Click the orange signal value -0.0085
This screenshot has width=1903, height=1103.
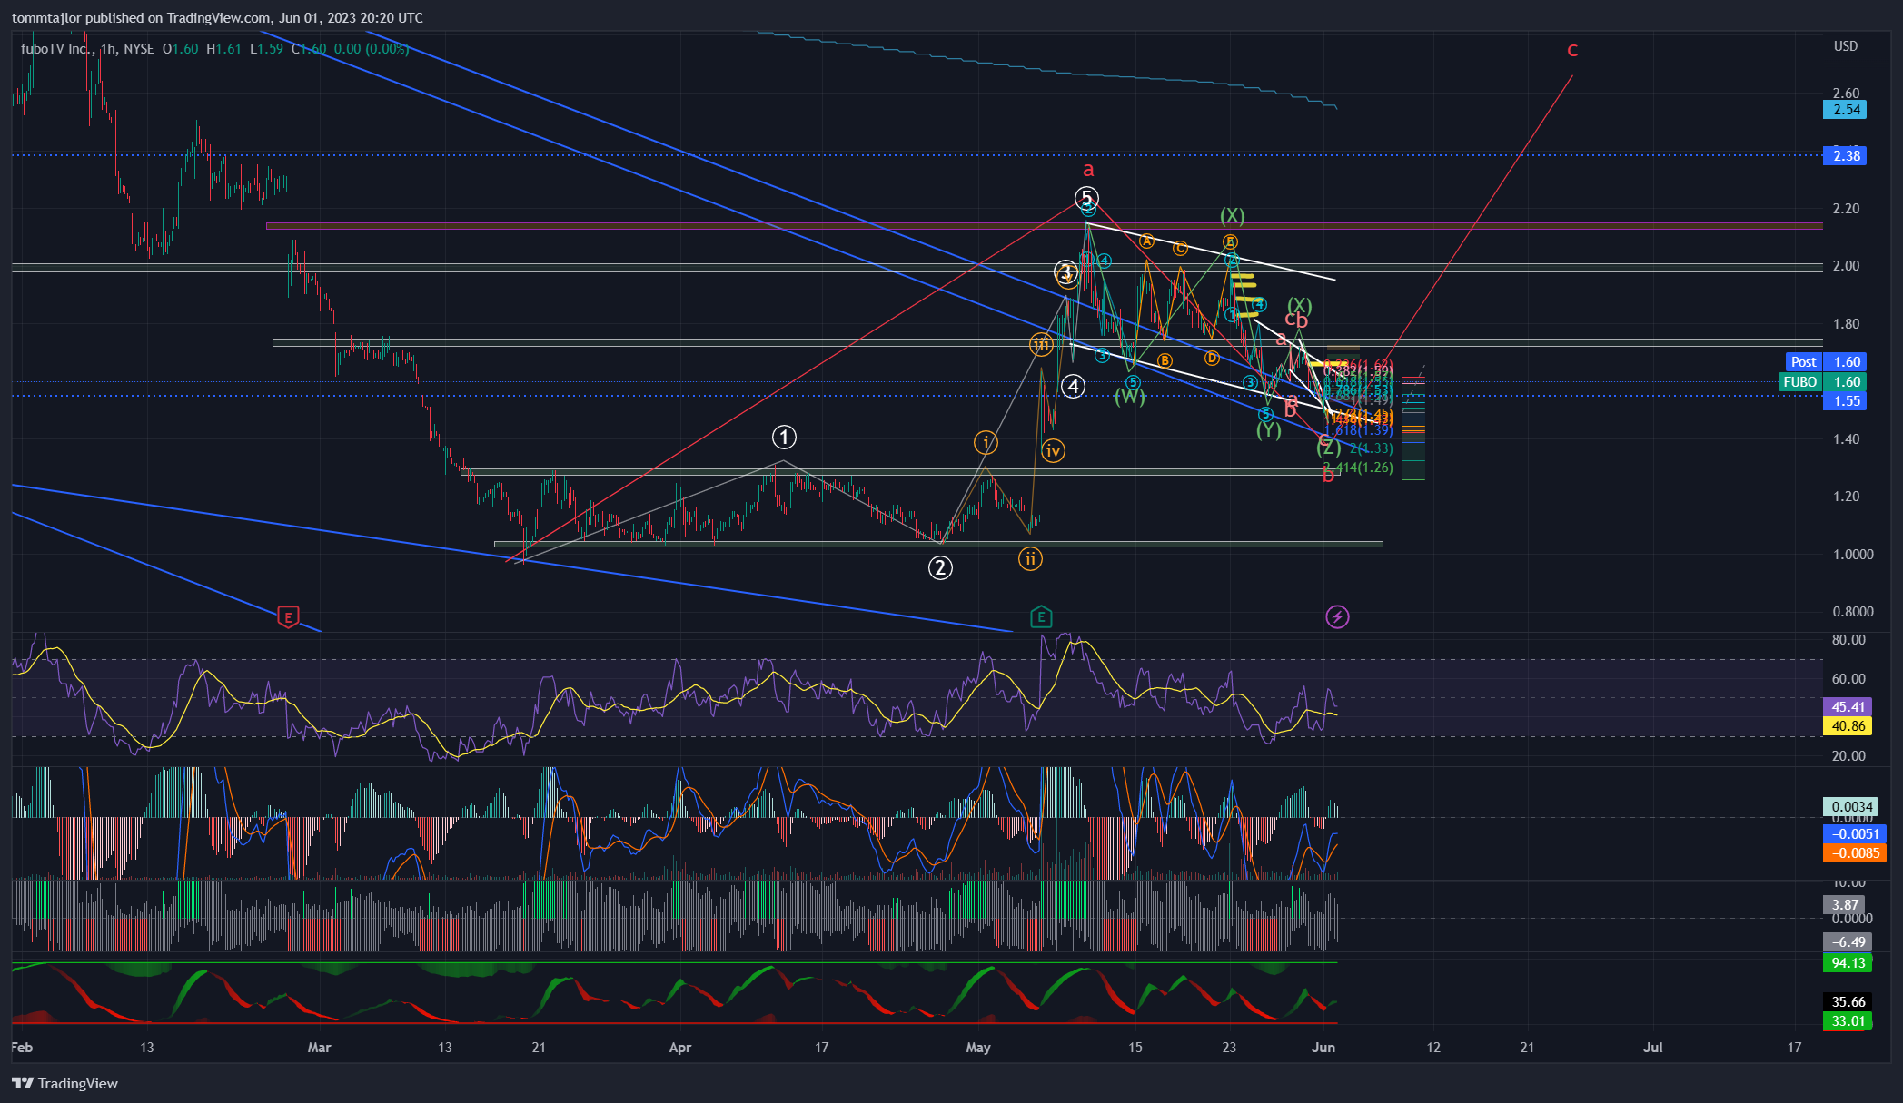click(1854, 853)
